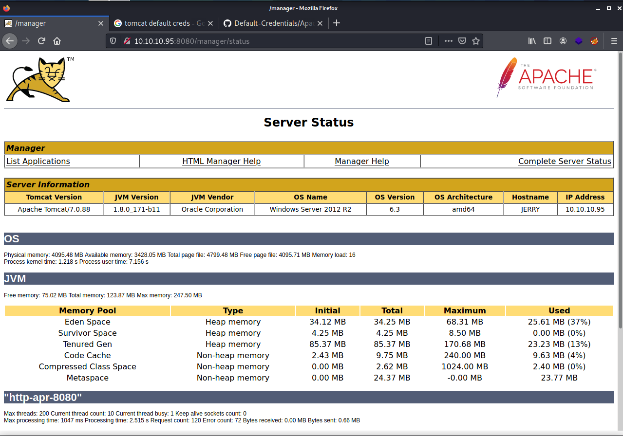Click the Metaspace row label
This screenshot has width=623, height=436.
(88, 378)
